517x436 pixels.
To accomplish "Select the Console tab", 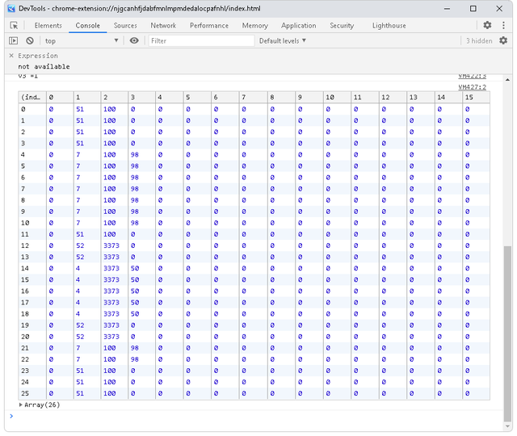I will point(88,25).
